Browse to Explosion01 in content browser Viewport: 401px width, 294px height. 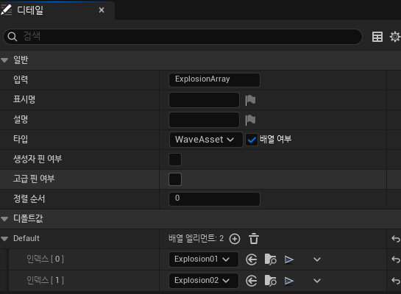point(270,259)
